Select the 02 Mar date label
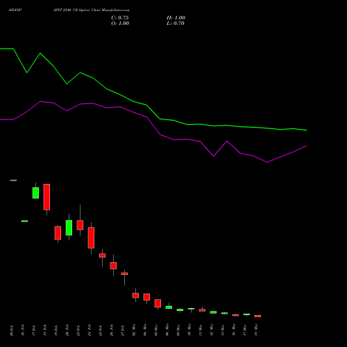The image size is (347, 347). [x=134, y=330]
